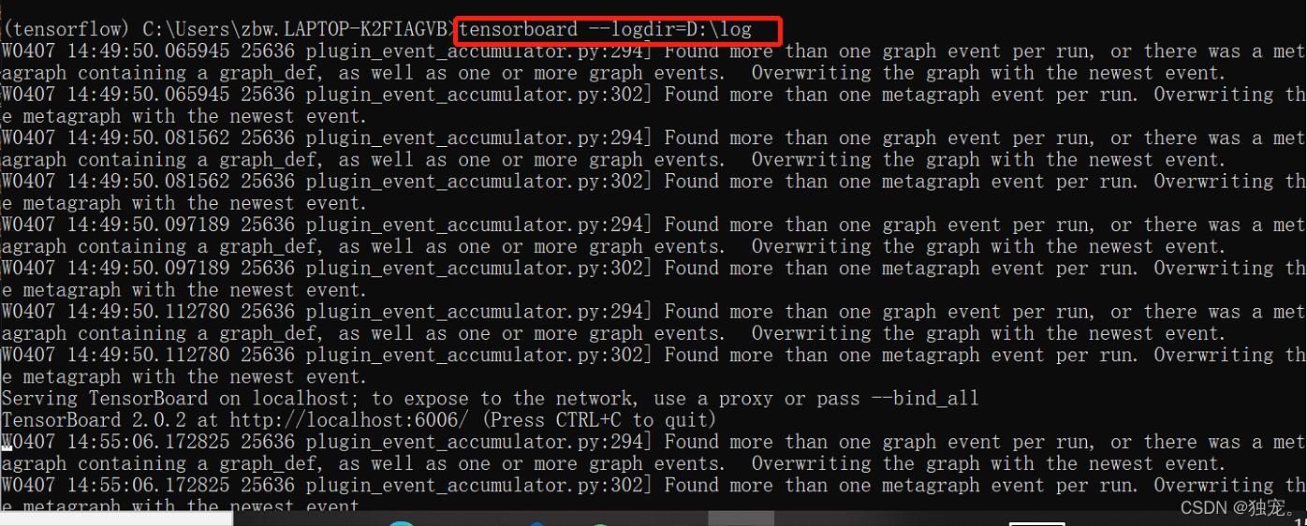Click the --bind_all option text
Image resolution: width=1307 pixels, height=526 pixels.
point(924,398)
